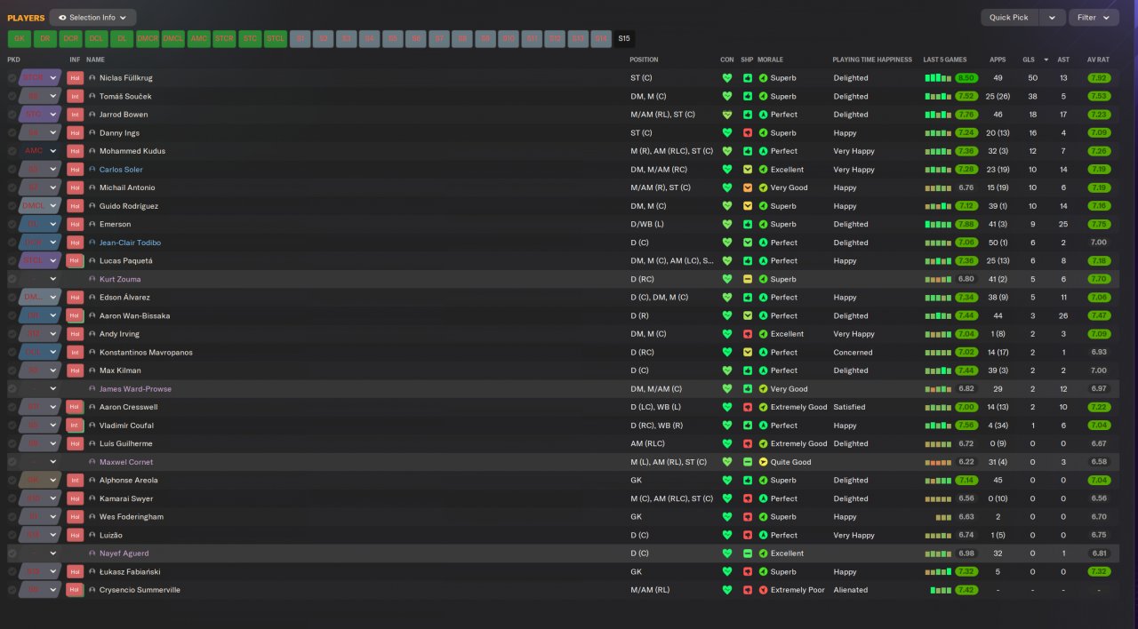The height and width of the screenshot is (629, 1138).
Task: Click condition heart icon for Niclas Füllkrug
Action: (727, 78)
